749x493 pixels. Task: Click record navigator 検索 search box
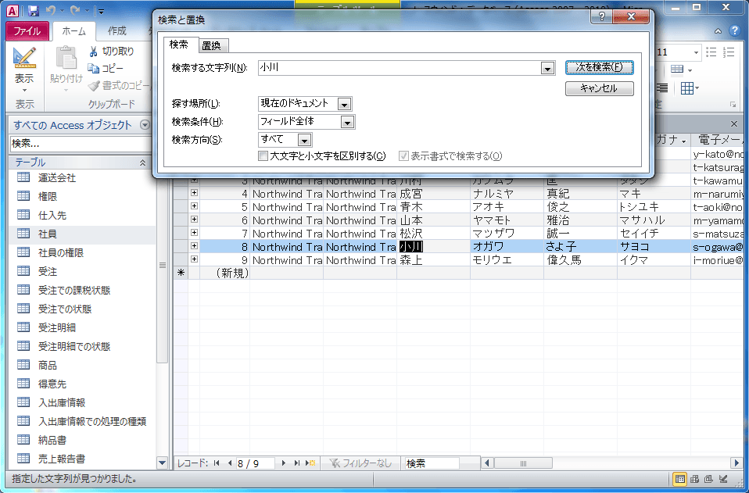pyautogui.click(x=432, y=463)
